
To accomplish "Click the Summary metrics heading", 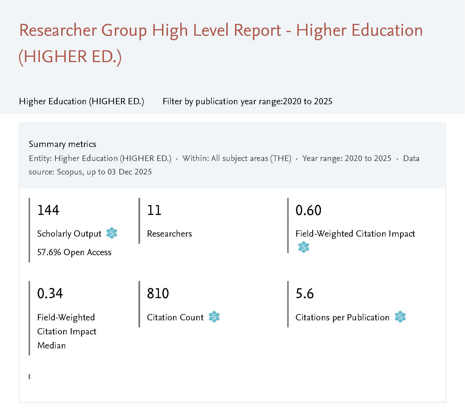I will 62,144.
